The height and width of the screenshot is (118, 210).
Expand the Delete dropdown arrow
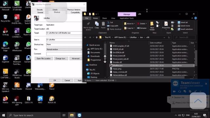click(146, 24)
